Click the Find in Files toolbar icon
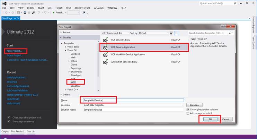Viewport: 257px width, 139px height. (84, 12)
